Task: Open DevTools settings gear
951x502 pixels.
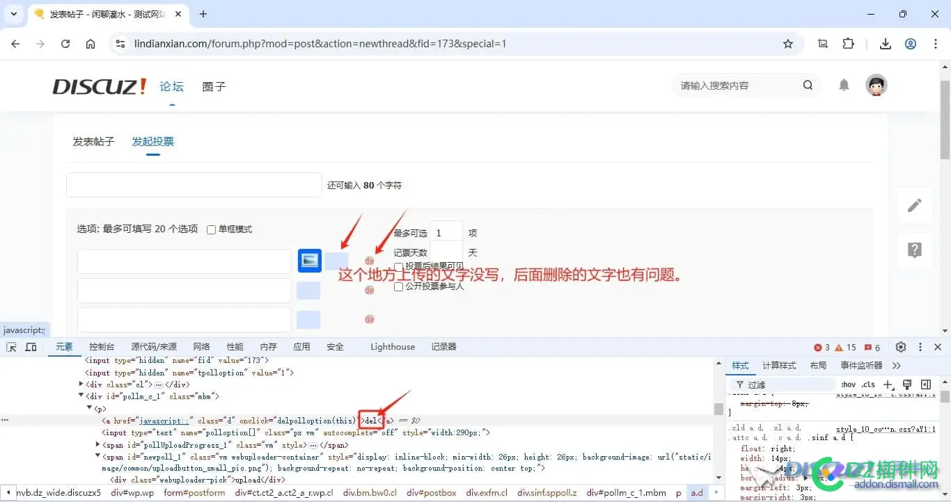Action: (901, 346)
